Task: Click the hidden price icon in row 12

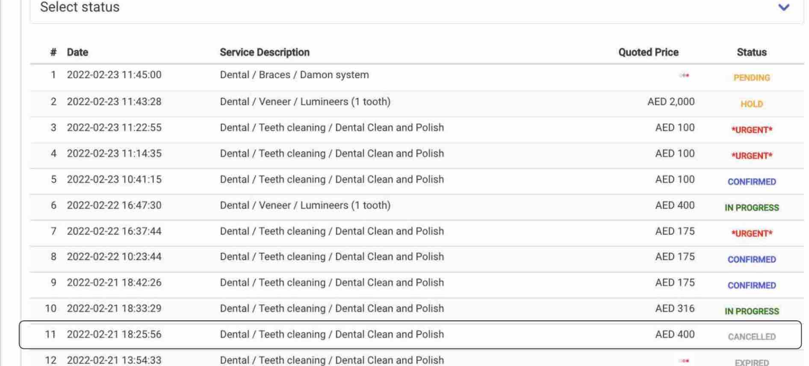Action: pos(684,361)
